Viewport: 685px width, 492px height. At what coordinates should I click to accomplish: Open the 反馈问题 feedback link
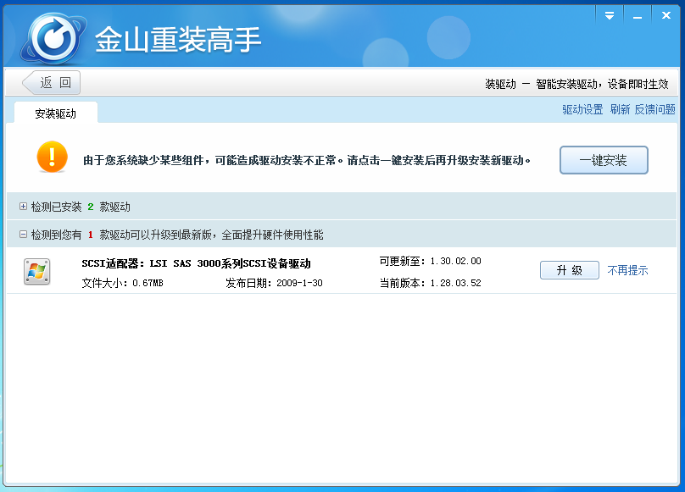pyautogui.click(x=654, y=109)
